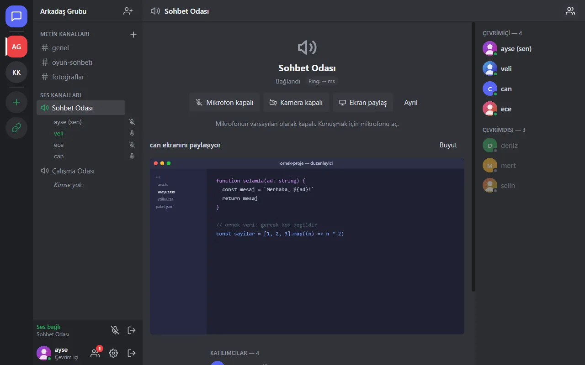Screen dimensions: 585x365
Task: Open the fotoğraflar channel
Action: click(x=81, y=77)
